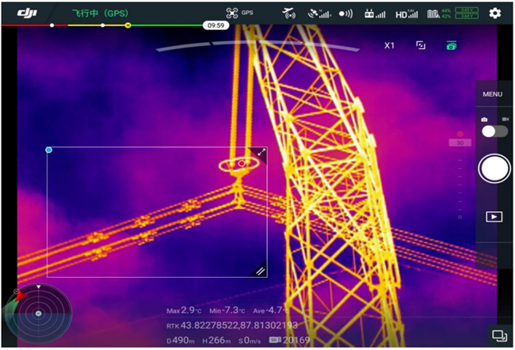Open the green camera display mode icon
Image resolution: width=515 pixels, height=350 pixels.
point(451,46)
